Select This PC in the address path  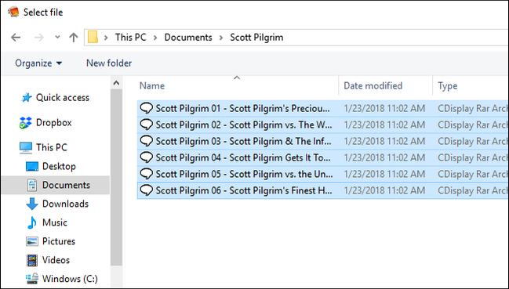130,38
